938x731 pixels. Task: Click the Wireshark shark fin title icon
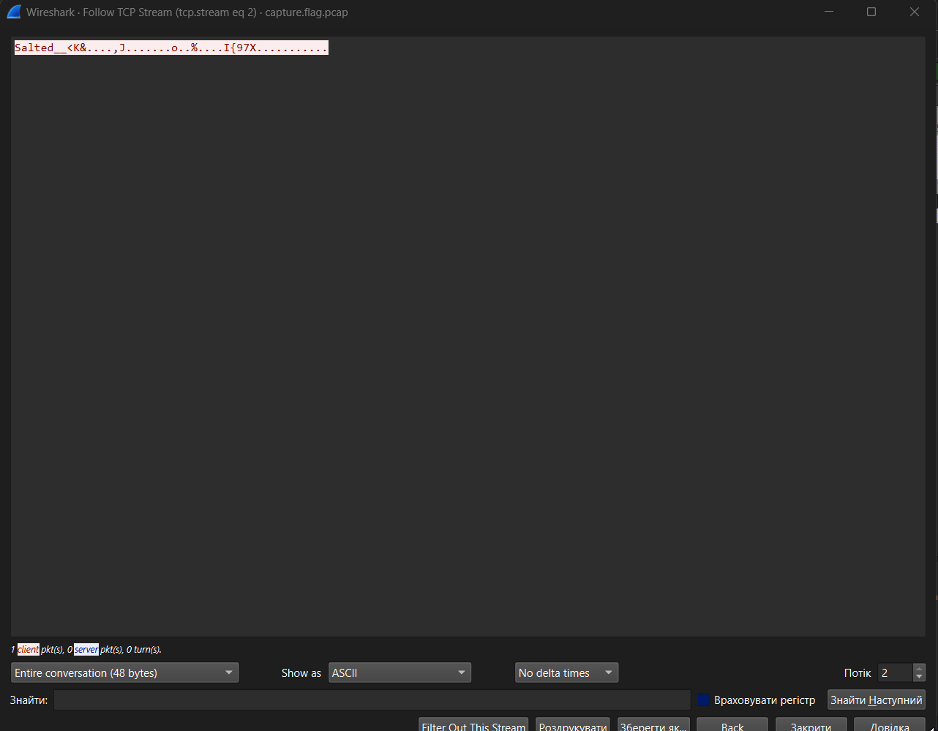point(13,12)
